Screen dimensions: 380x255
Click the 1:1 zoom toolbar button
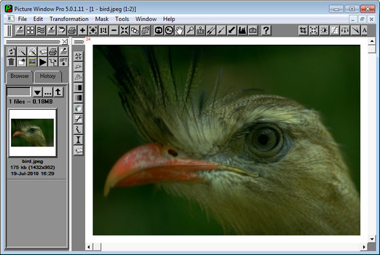(x=103, y=31)
